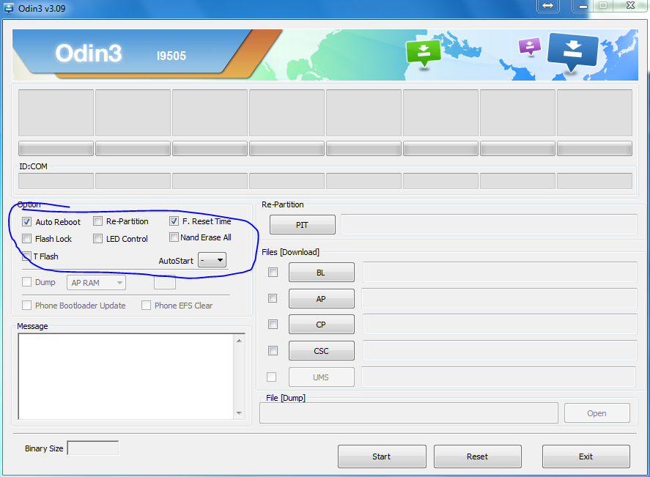
Task: Click the CSC file path field
Action: 500,350
